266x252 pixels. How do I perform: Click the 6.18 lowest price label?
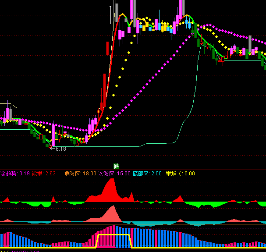pos(60,149)
